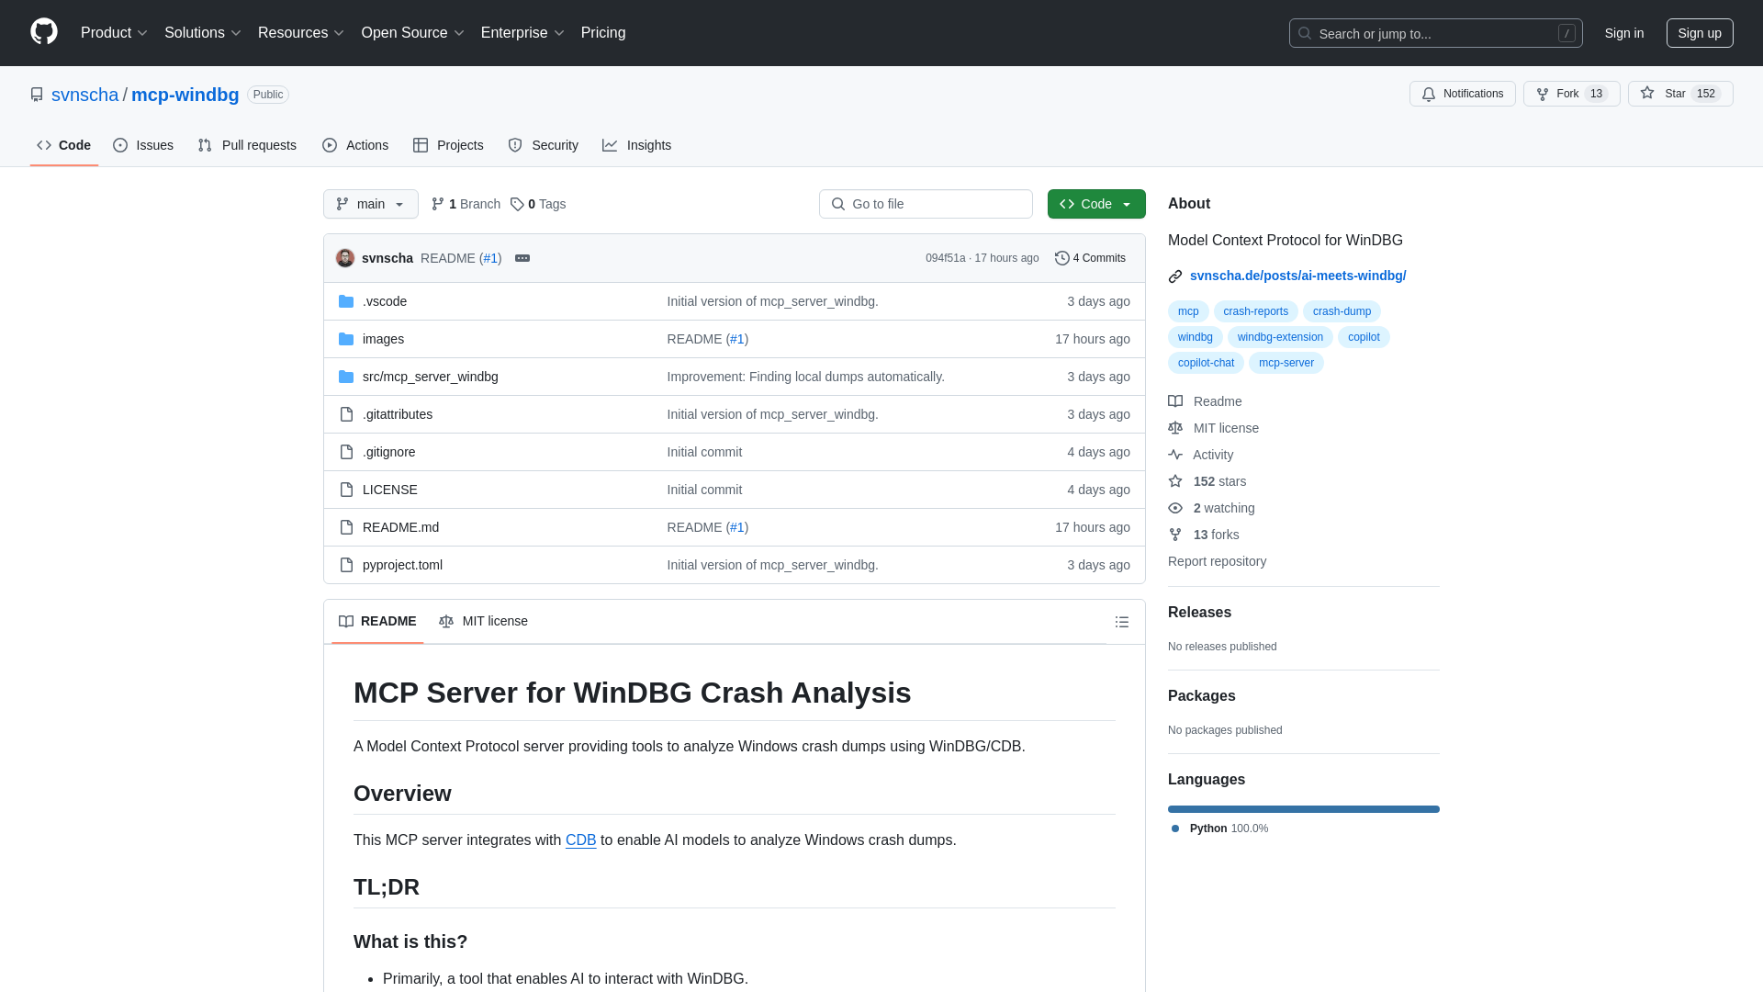Click the Star icon
The height and width of the screenshot is (992, 1763).
click(x=1647, y=94)
